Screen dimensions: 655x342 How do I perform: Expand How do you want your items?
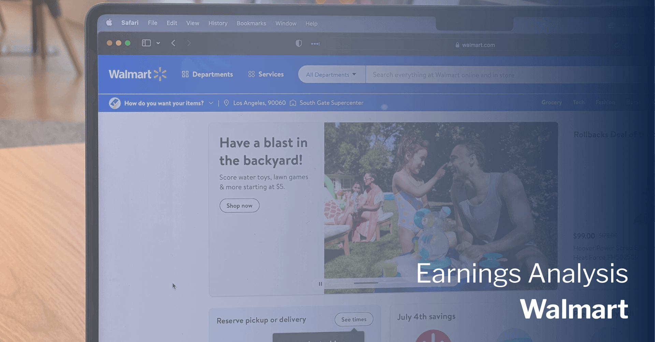click(x=169, y=103)
